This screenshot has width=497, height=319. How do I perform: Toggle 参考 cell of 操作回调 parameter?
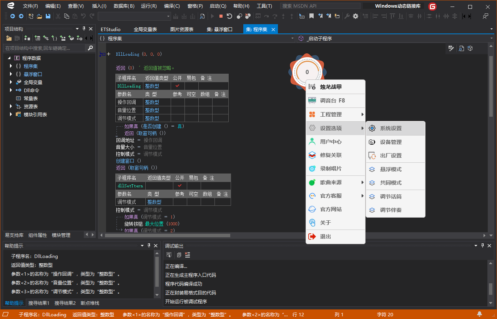(x=178, y=102)
